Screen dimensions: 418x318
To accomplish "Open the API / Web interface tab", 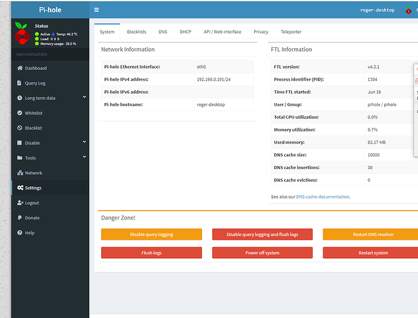I will point(222,32).
